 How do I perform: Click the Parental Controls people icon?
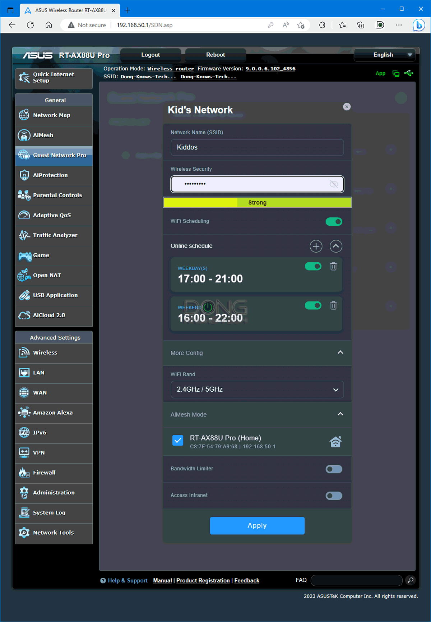[24, 195]
